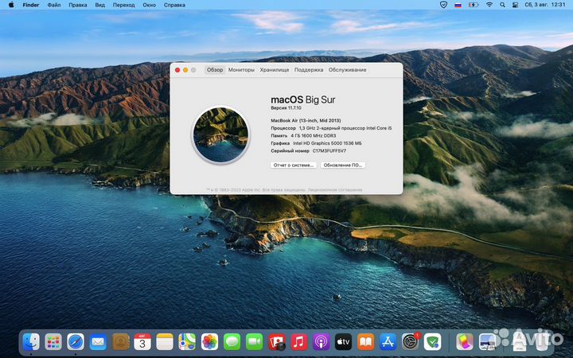
Task: Launch the Music app from dock
Action: (x=299, y=342)
